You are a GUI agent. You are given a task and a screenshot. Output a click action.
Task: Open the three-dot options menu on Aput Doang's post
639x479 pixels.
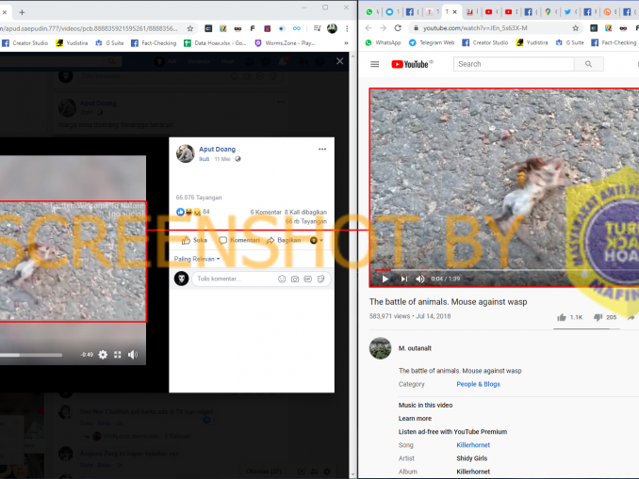coord(322,149)
